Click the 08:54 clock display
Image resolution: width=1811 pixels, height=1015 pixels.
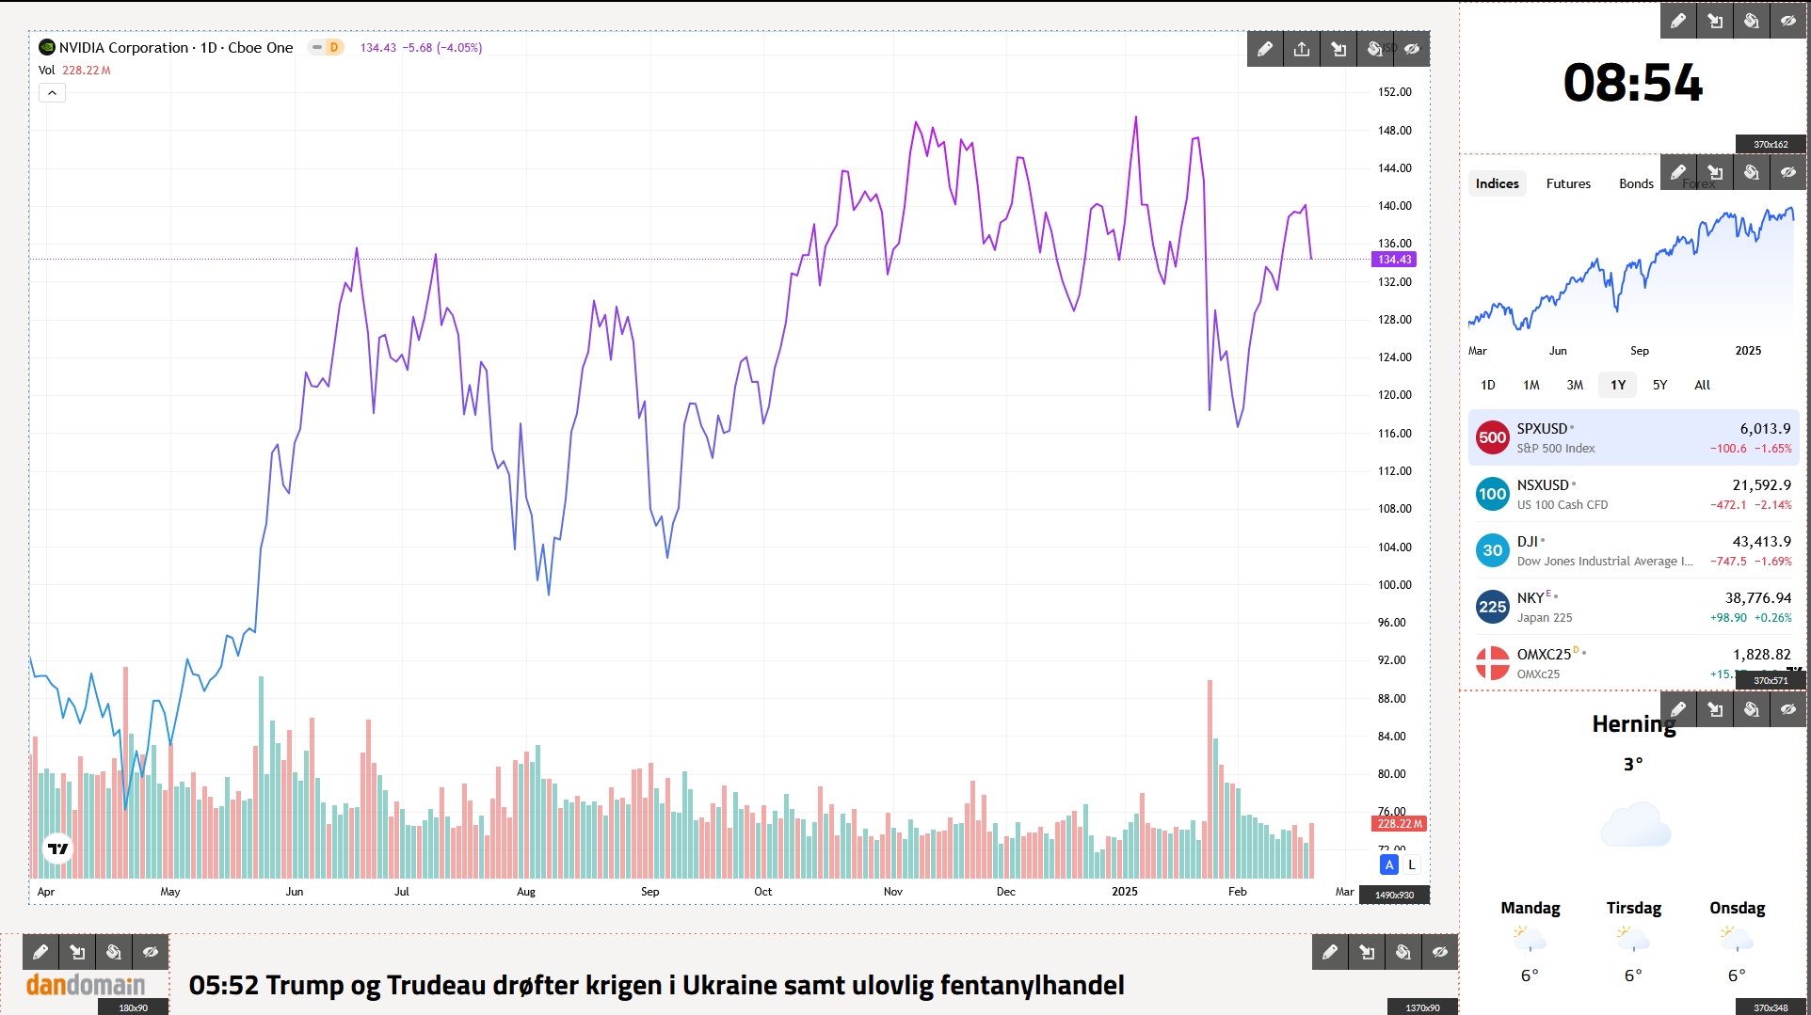[1633, 83]
